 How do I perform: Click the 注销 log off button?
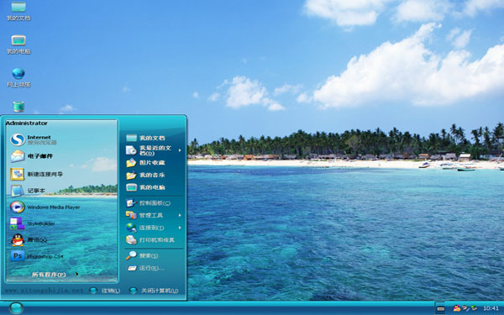point(105,291)
